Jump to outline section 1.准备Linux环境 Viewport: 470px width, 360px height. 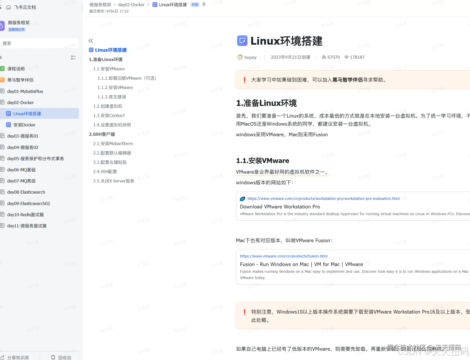click(x=106, y=59)
